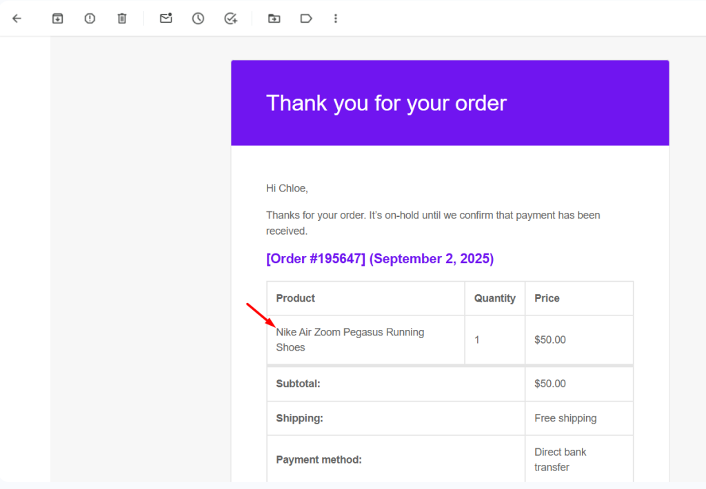Apply a label to the email
The image size is (706, 489).
(x=306, y=19)
